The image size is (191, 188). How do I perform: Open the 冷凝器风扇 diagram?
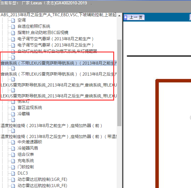pyautogui.click(x=28, y=148)
